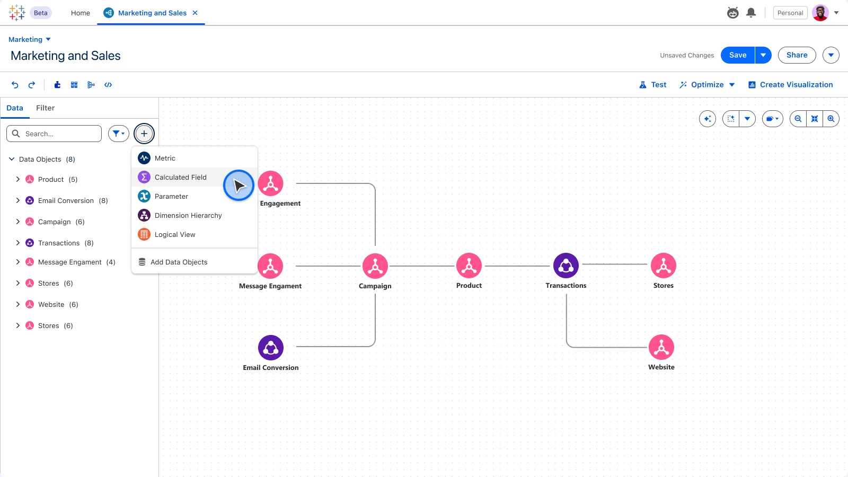Choose Dimension Hierarchy from the add menu
Image resolution: width=848 pixels, height=477 pixels.
click(x=194, y=215)
